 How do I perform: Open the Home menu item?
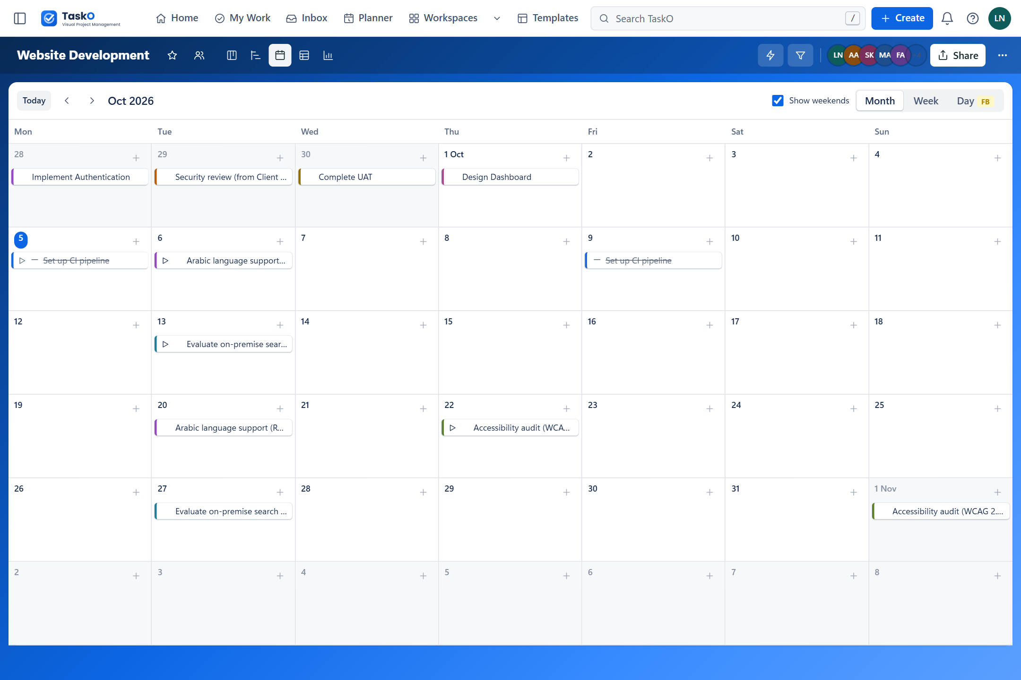[177, 18]
